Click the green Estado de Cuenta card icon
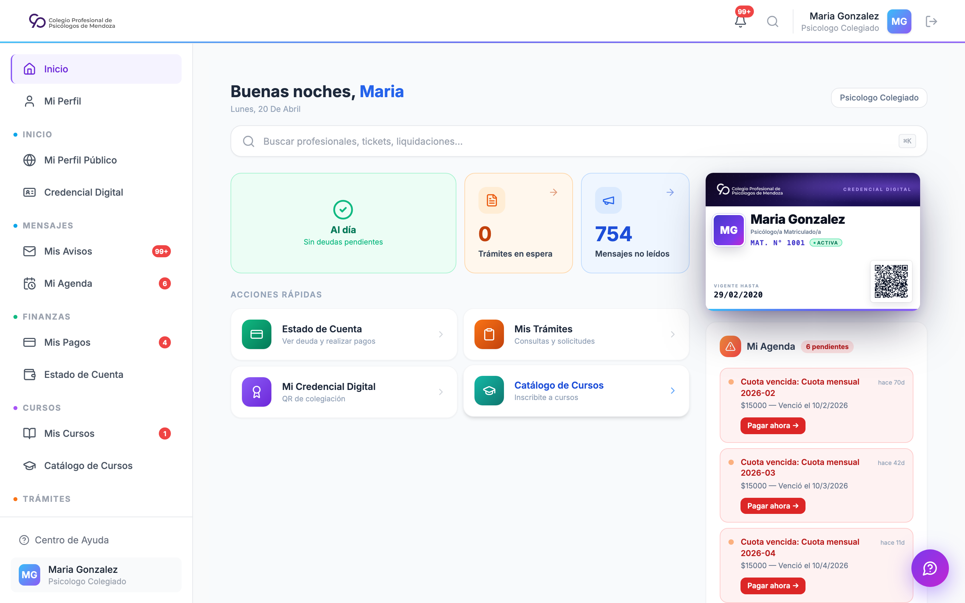This screenshot has width=965, height=603. coord(256,334)
